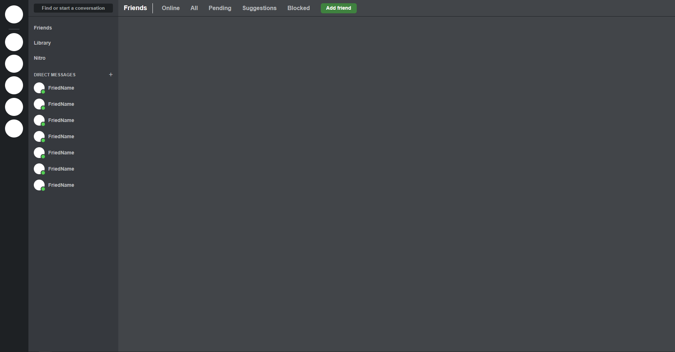Click the avatar of the first FriedName entry
This screenshot has width=675, height=352.
coord(39,88)
